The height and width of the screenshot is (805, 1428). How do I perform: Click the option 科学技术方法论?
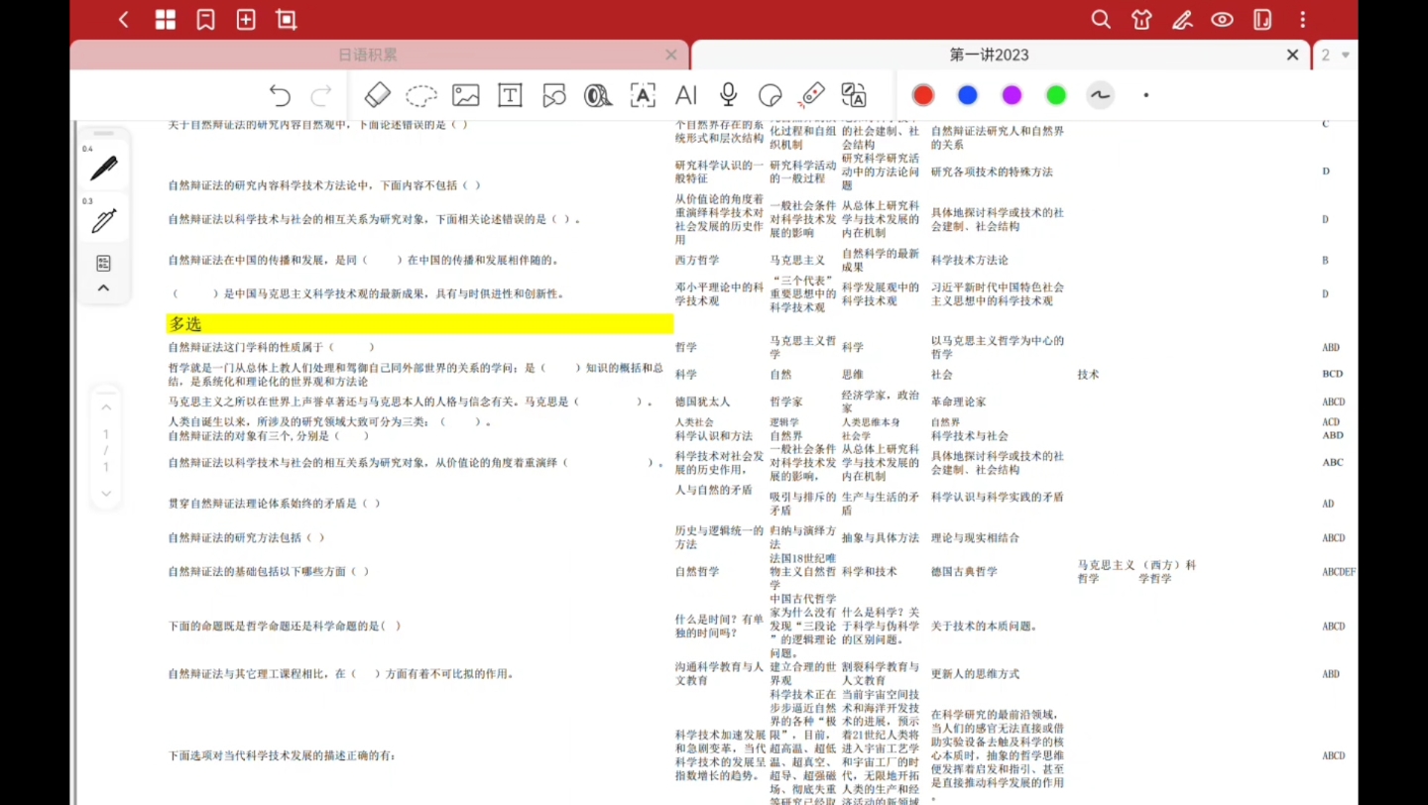click(969, 260)
